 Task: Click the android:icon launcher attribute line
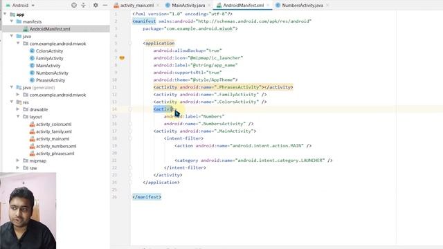tap(198, 58)
